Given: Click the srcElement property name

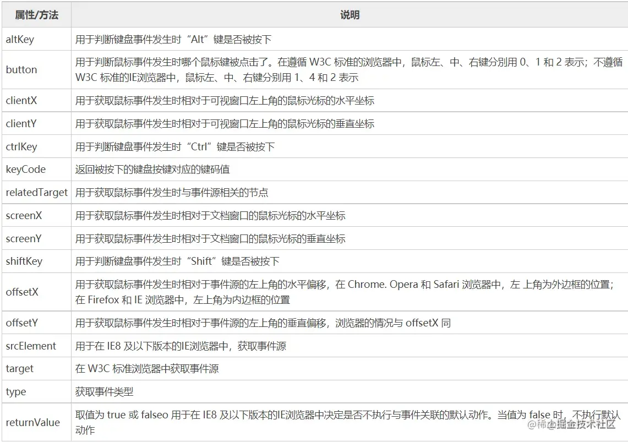Looking at the screenshot, I should click(x=28, y=346).
